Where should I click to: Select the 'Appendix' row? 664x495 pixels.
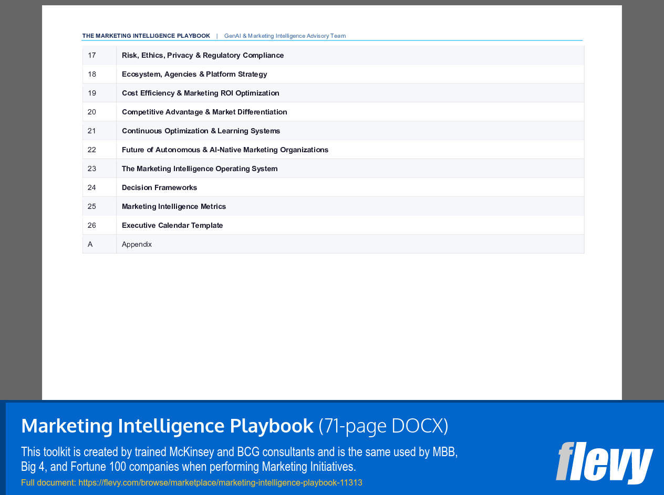[x=137, y=244]
